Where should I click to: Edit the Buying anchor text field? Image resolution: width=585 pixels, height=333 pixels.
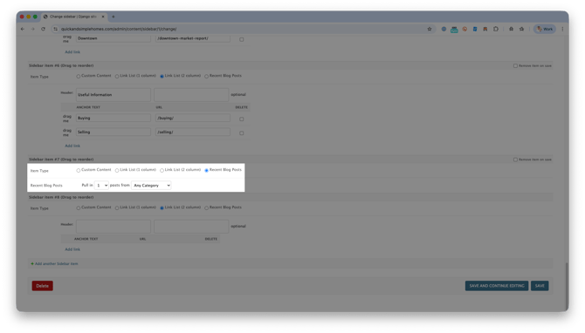pos(114,118)
